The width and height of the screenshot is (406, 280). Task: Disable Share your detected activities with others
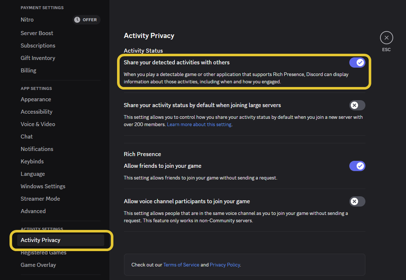pos(357,63)
